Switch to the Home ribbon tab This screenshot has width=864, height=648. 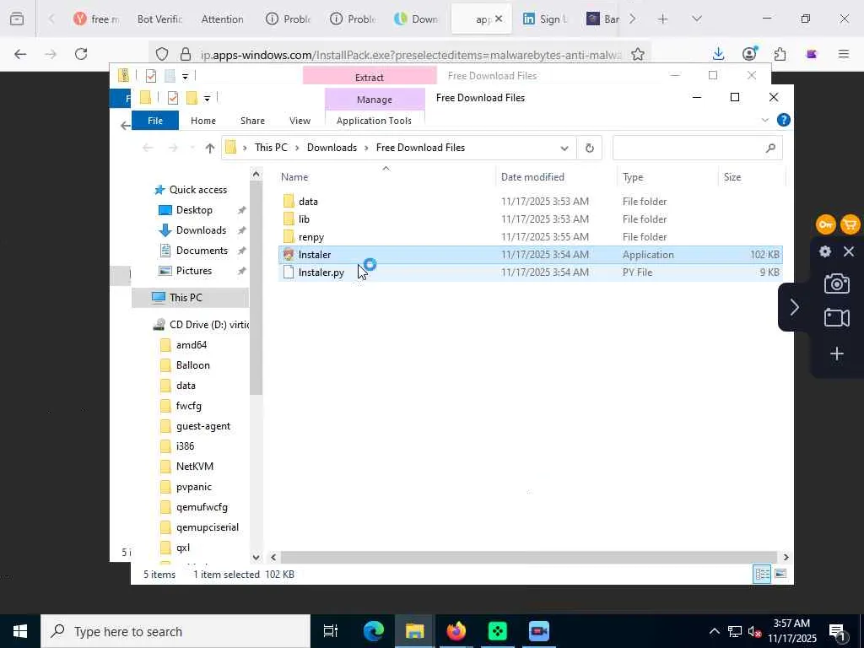pos(202,121)
